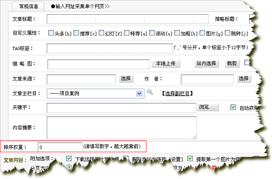Enable the 推荐[c] attribute checkbox
Viewport: 272px width, 179px height.
(x=76, y=33)
